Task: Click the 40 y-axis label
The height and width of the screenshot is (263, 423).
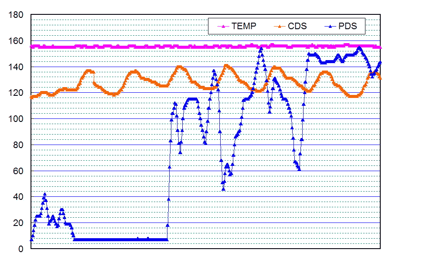Action: pos(18,197)
